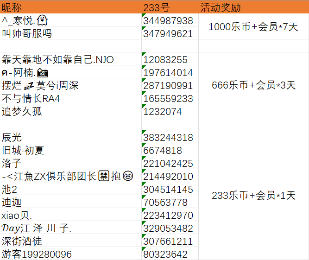Image resolution: width=309 pixels, height=260 pixels.
Task: Click the nickname cell 迪迦
Action: coord(70,202)
